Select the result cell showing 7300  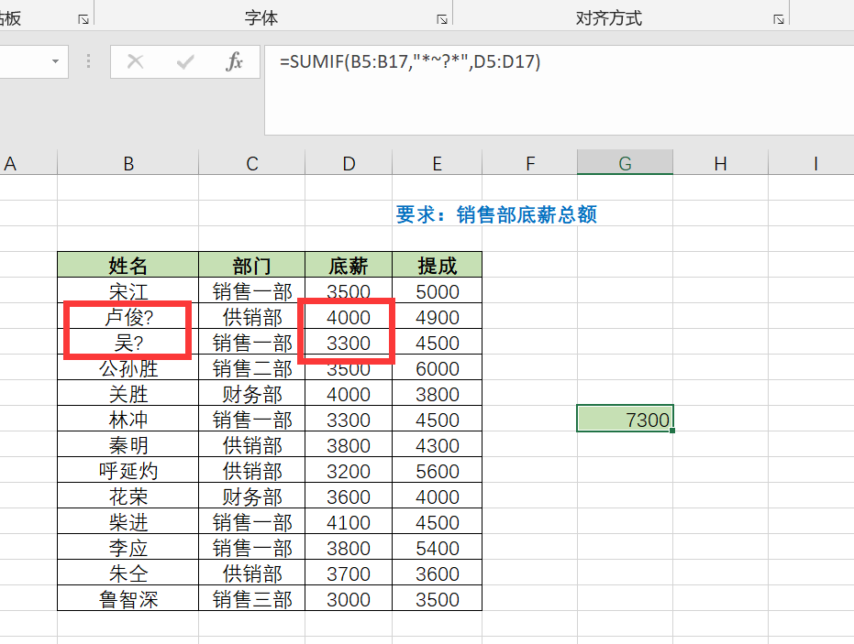tap(625, 419)
